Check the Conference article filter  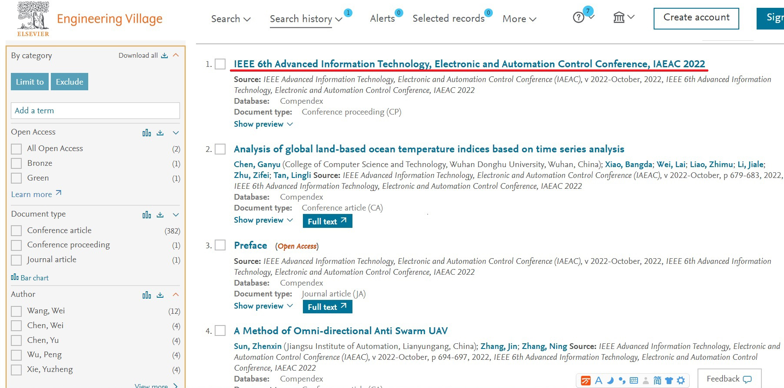click(x=17, y=231)
